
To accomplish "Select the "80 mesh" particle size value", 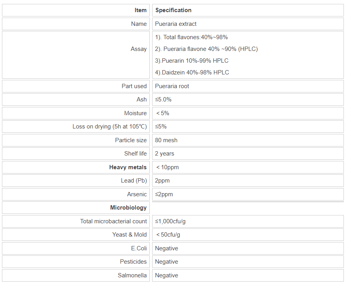I will tap(166, 140).
